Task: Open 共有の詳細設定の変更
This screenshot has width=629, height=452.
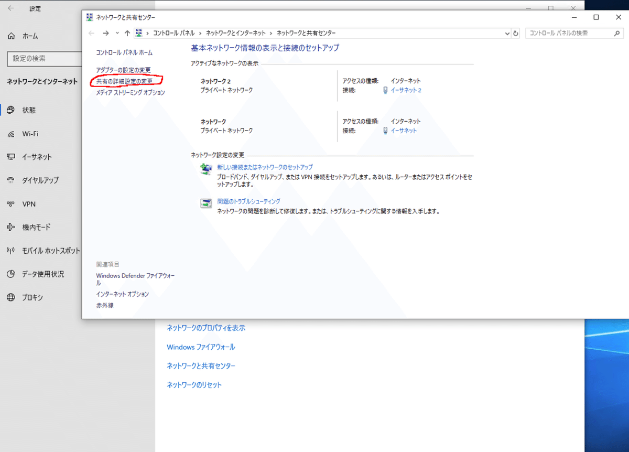Action: (x=125, y=81)
